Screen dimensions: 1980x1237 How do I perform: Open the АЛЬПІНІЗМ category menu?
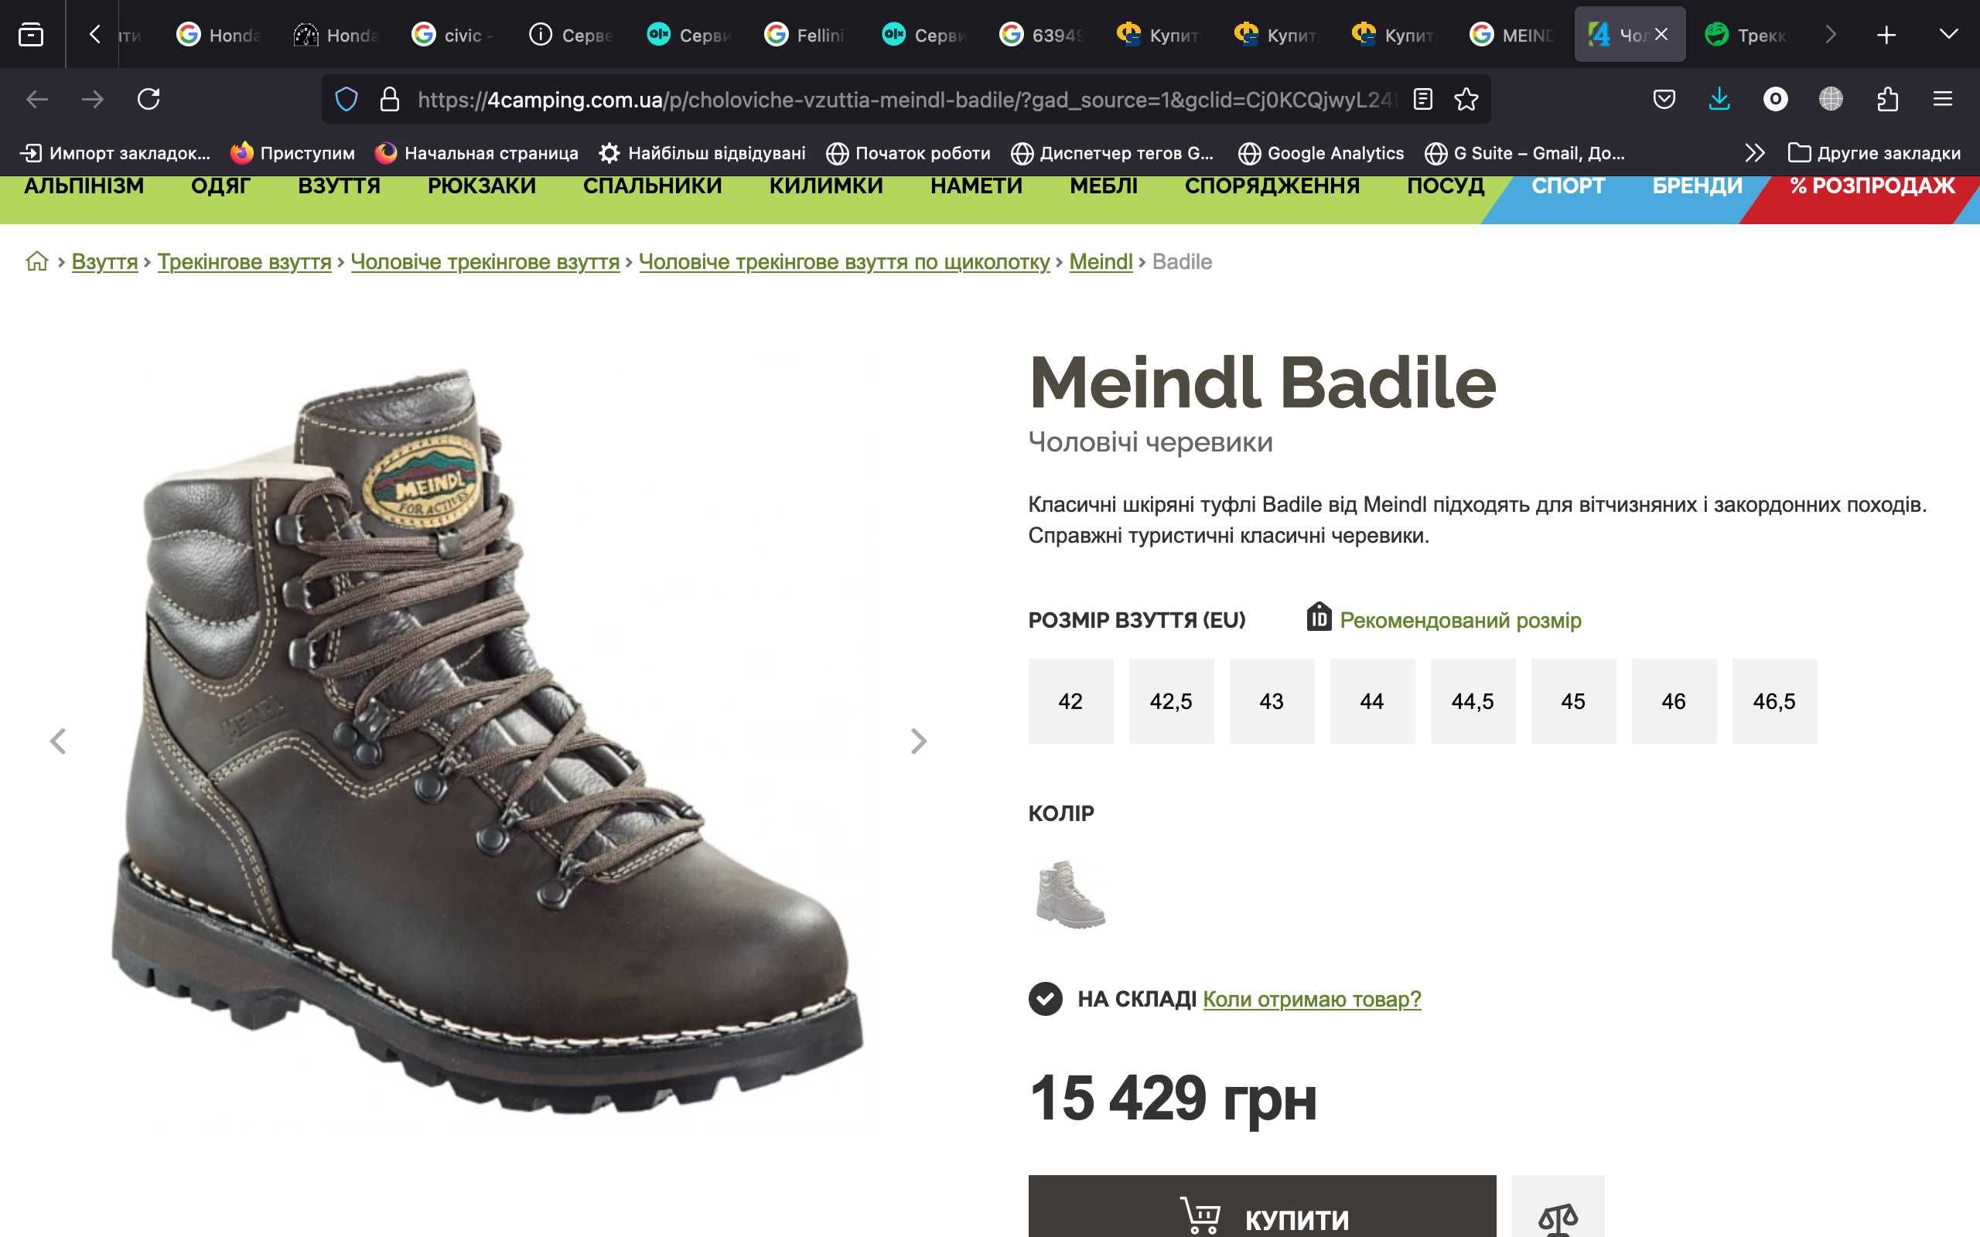(84, 186)
